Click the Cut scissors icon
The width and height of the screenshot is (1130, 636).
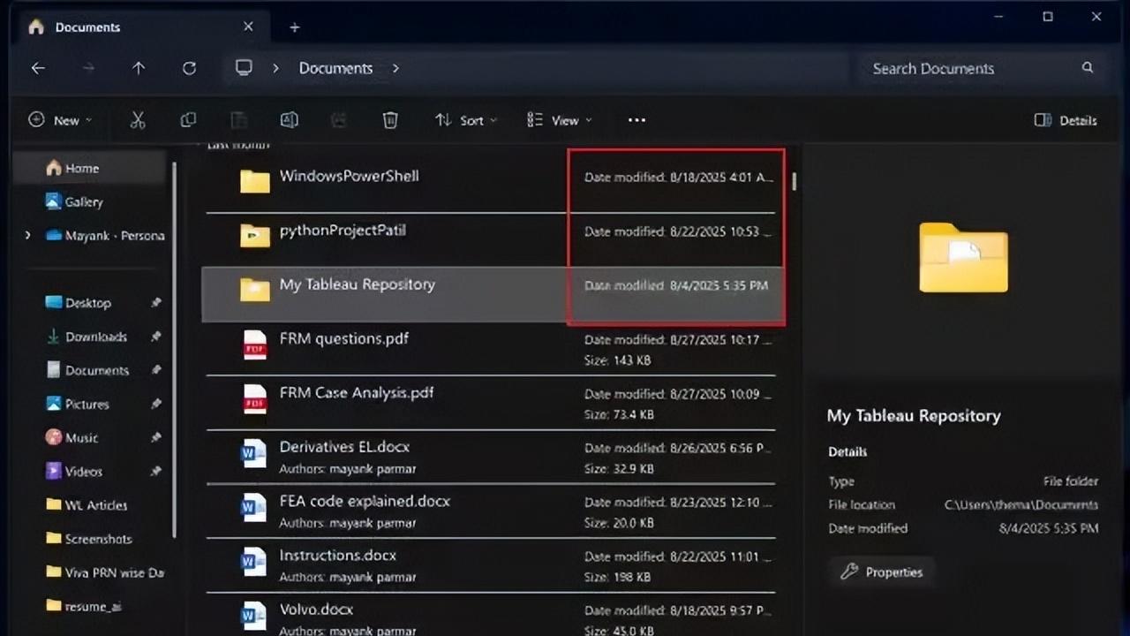(x=138, y=120)
